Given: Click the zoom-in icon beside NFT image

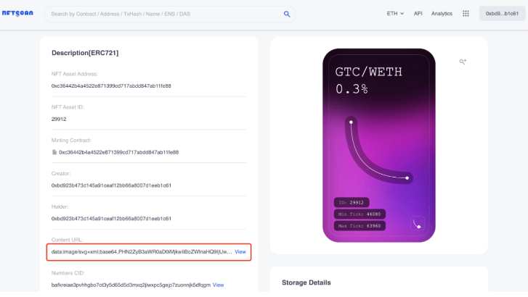Looking at the screenshot, I should (x=463, y=62).
